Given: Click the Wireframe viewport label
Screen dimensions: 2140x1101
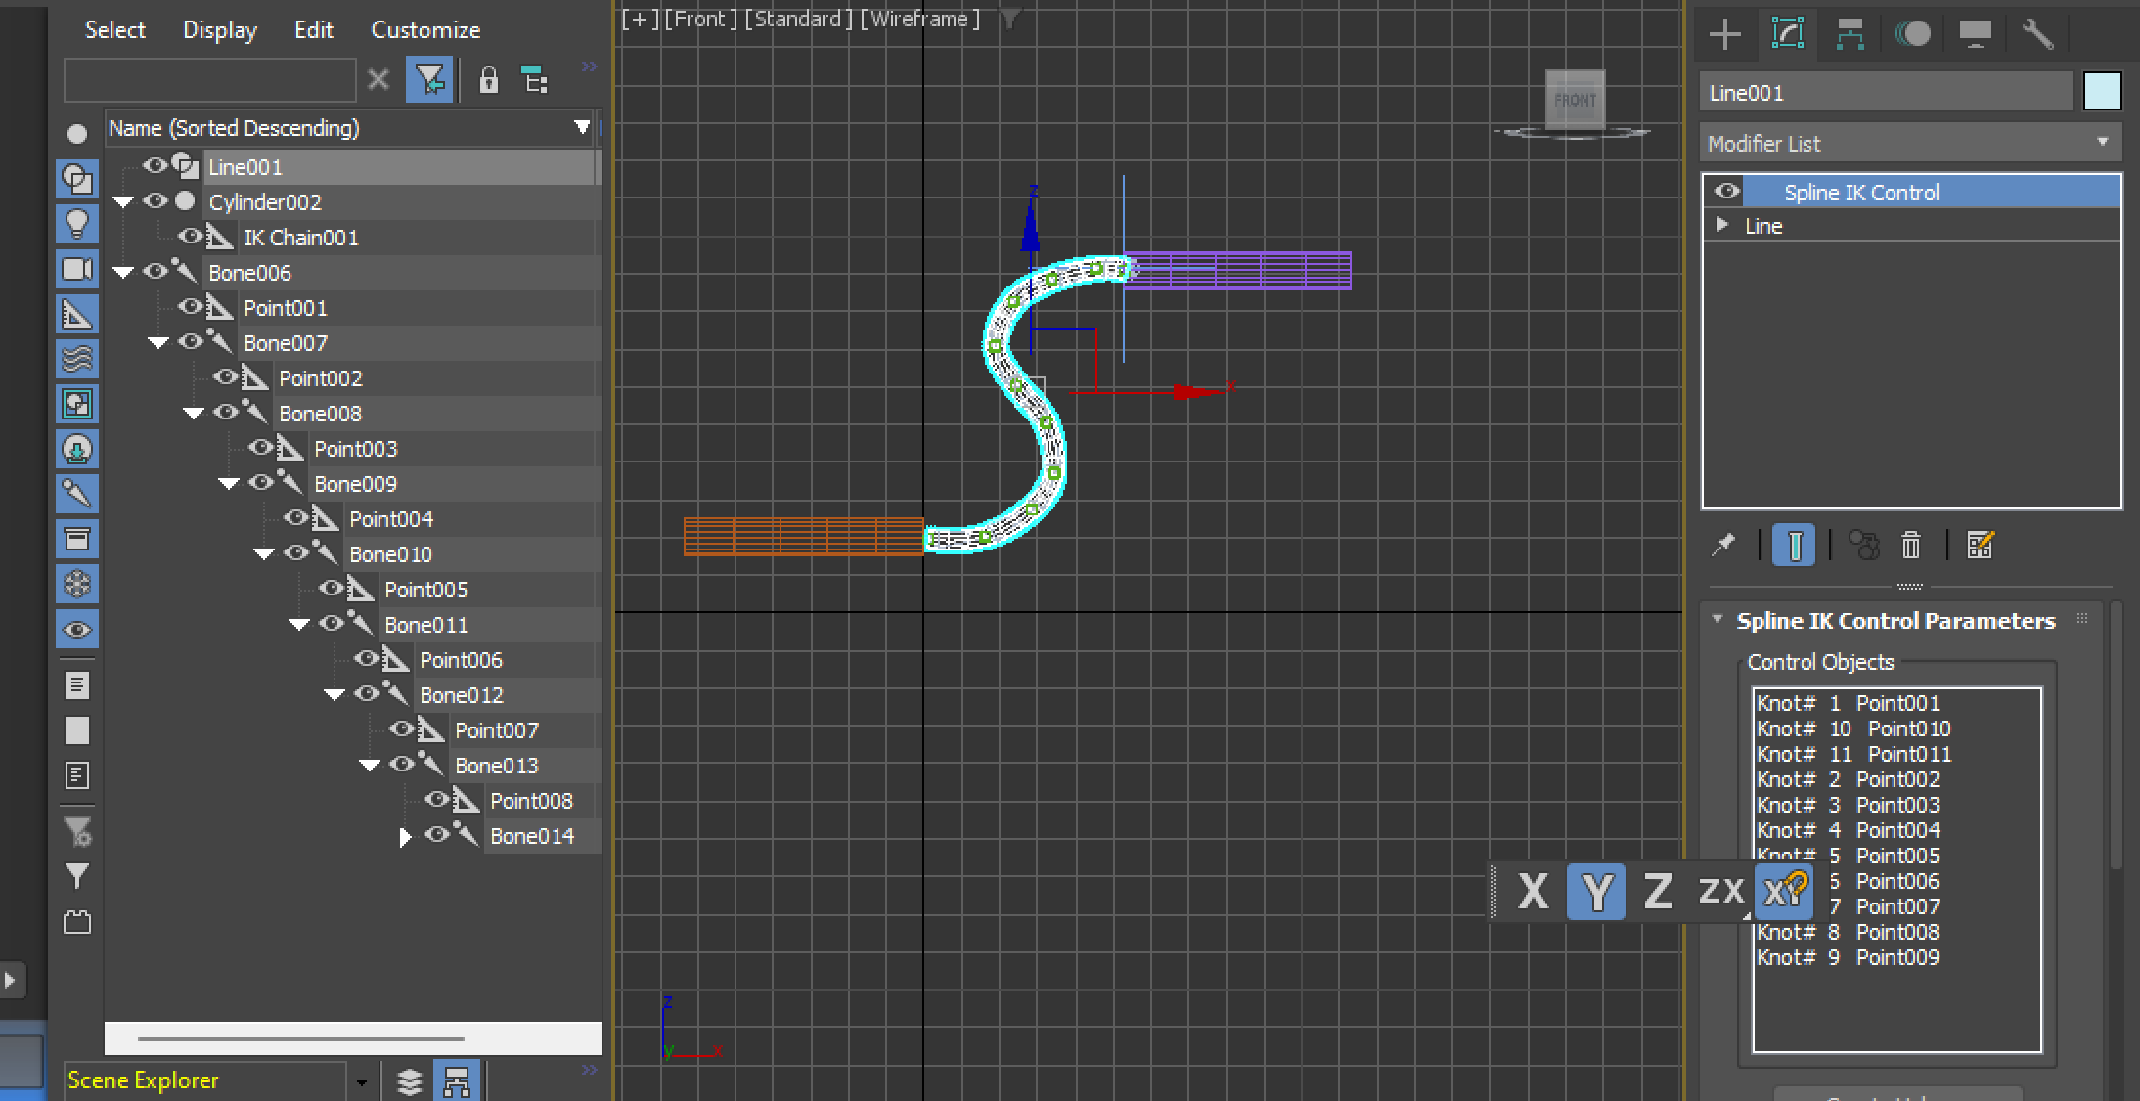Looking at the screenshot, I should 919,19.
